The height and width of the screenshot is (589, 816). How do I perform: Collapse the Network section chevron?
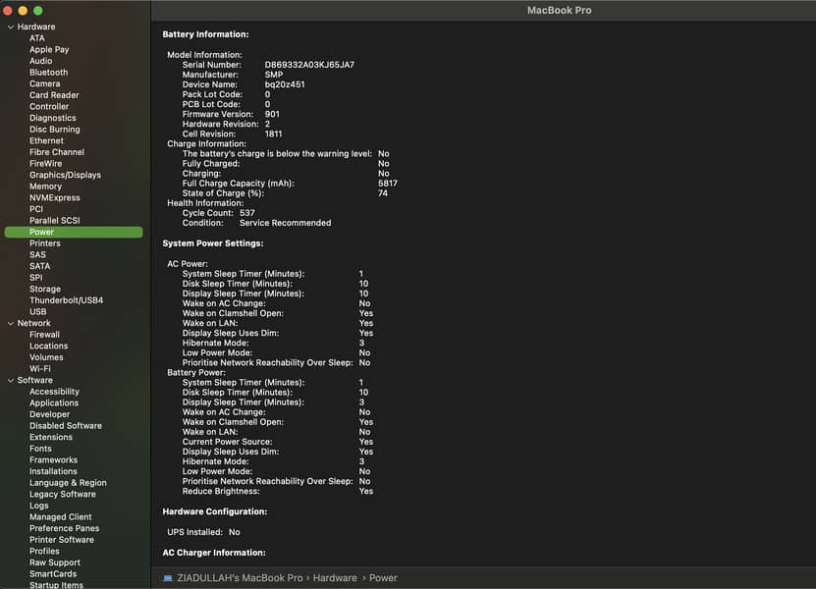[11, 324]
